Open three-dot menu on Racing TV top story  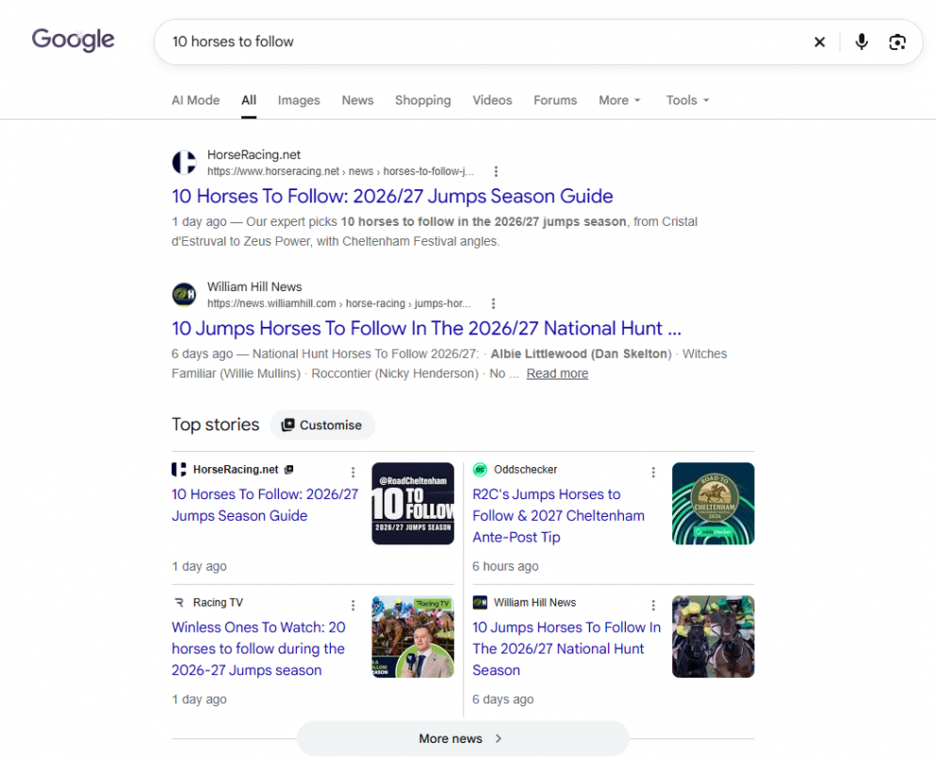click(353, 606)
